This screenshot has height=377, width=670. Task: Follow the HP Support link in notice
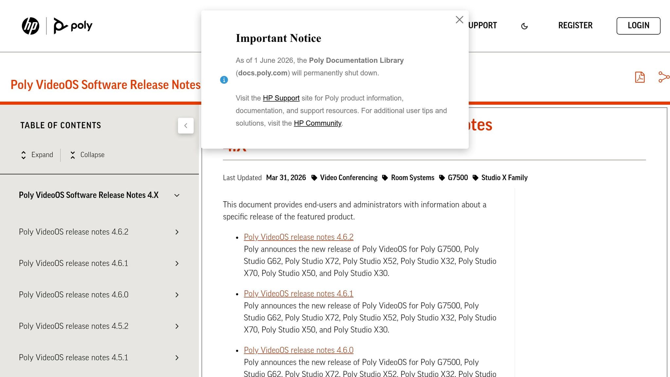click(281, 98)
